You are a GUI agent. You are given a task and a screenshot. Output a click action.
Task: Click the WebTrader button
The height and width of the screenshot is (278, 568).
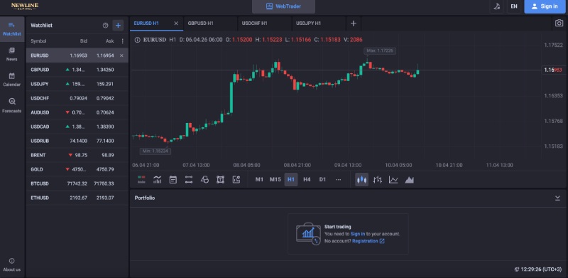(283, 6)
